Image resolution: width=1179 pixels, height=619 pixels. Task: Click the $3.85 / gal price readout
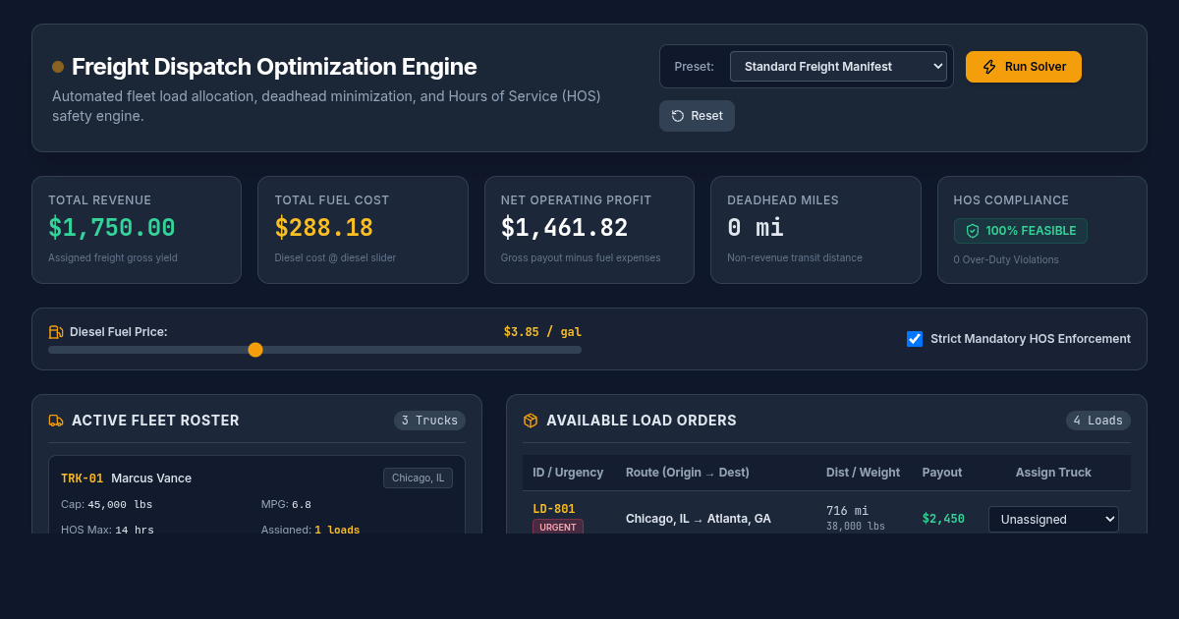coord(542,332)
